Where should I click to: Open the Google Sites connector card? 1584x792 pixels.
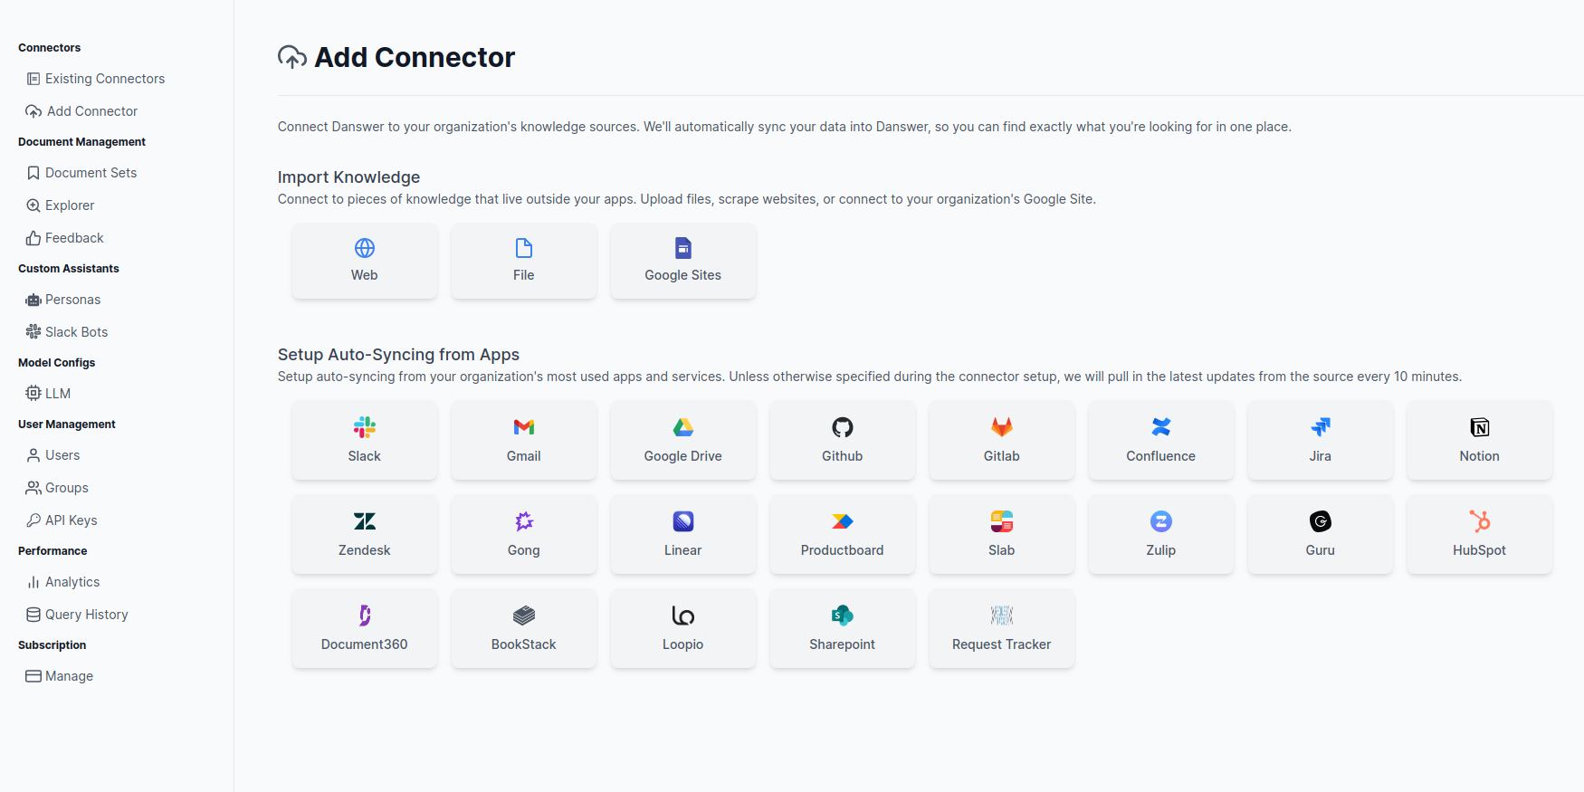683,261
